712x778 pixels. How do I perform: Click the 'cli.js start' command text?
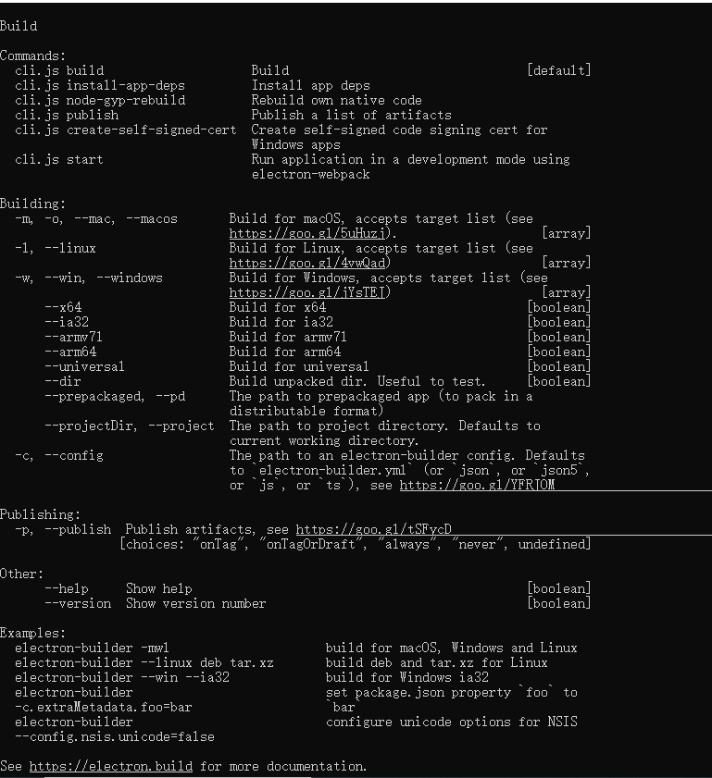coord(59,160)
